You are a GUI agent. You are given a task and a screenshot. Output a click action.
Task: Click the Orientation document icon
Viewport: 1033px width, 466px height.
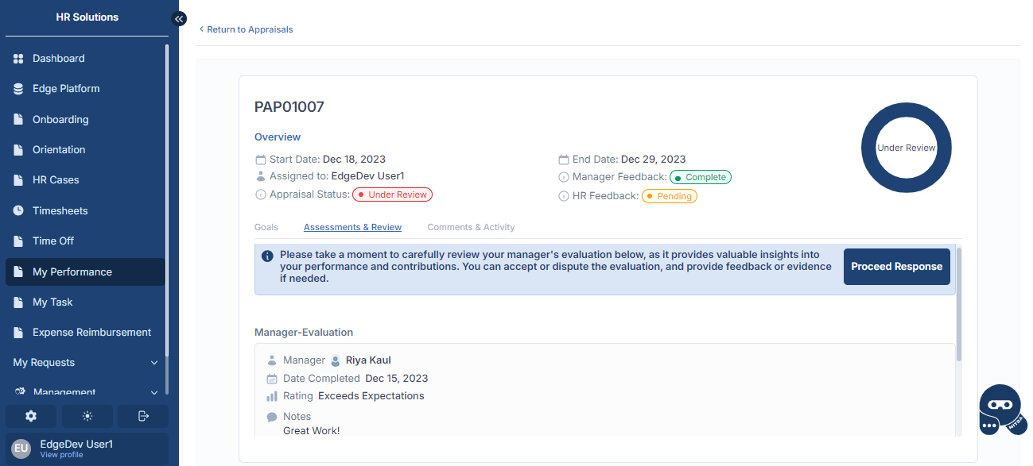(x=18, y=150)
